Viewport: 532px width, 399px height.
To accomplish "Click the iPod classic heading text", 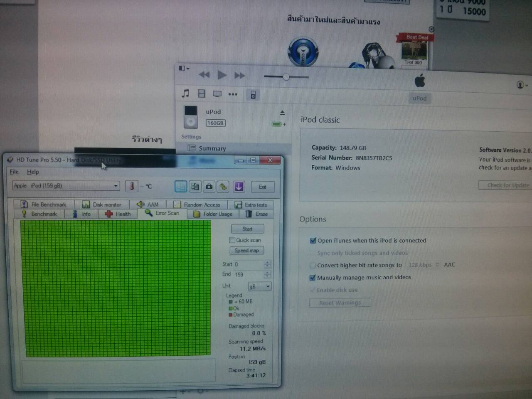I will click(x=320, y=120).
